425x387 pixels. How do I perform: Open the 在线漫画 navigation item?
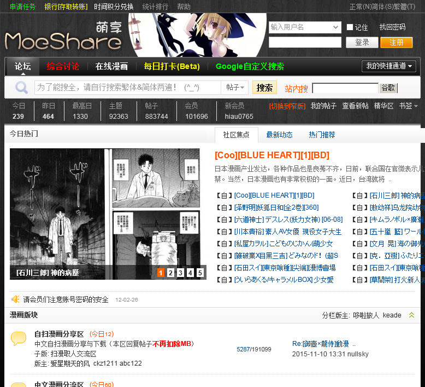111,66
